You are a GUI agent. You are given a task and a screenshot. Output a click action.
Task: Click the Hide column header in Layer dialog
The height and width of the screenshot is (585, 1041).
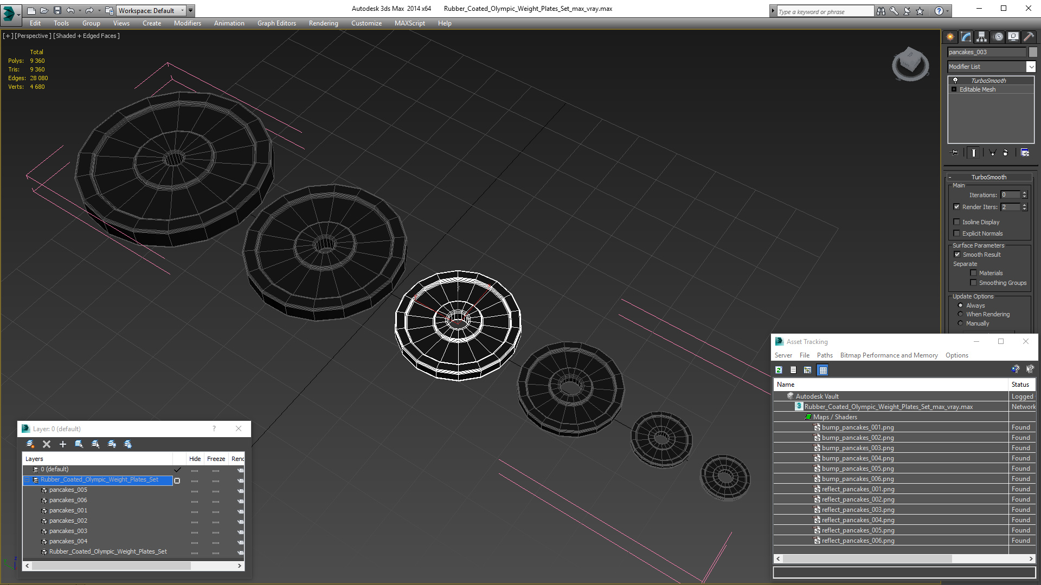(x=195, y=459)
